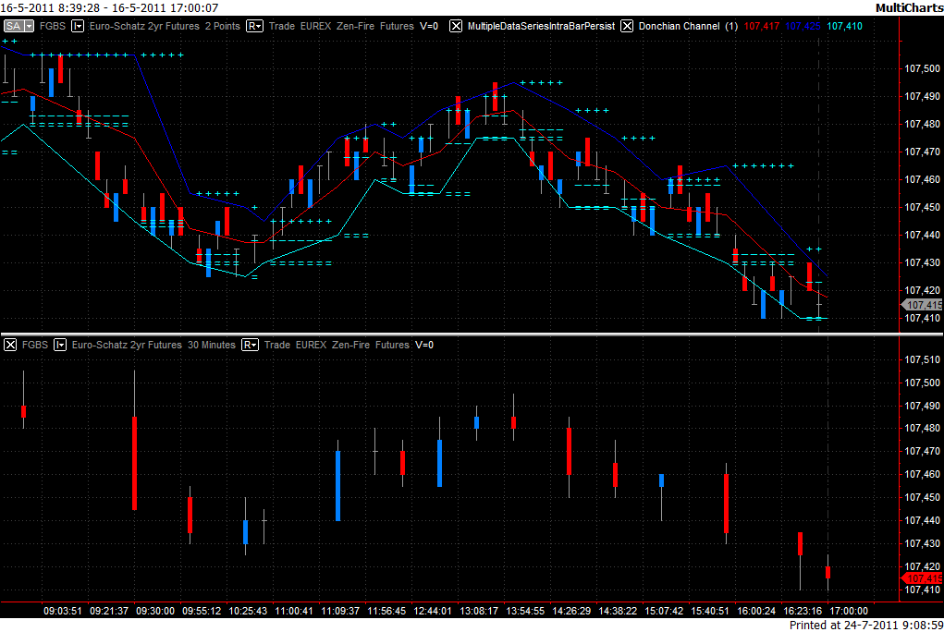Screen dimensions: 944x632
Task: Click the blue Donchian value 107,425
Action: 803,27
